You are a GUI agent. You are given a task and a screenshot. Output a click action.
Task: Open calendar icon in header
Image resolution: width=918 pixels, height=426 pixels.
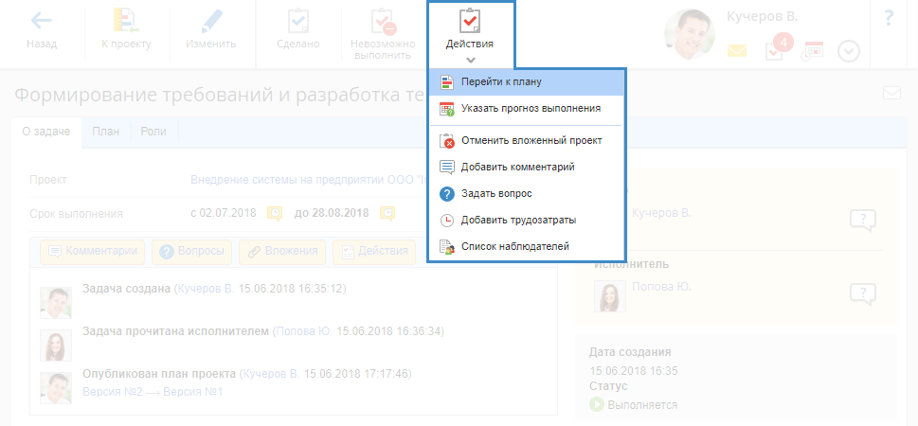click(x=812, y=51)
